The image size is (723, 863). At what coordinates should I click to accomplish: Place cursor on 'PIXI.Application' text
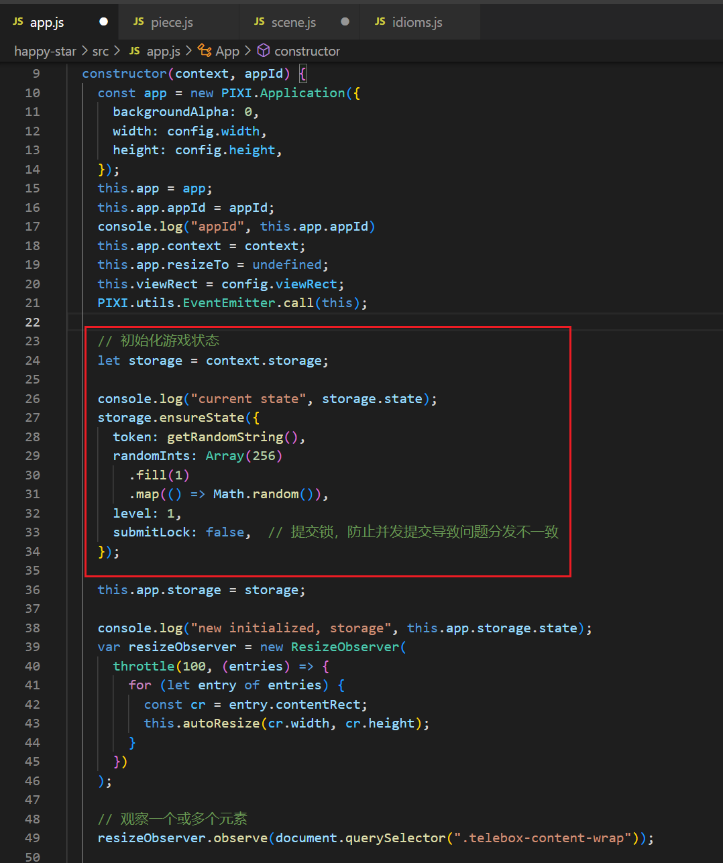coord(283,93)
